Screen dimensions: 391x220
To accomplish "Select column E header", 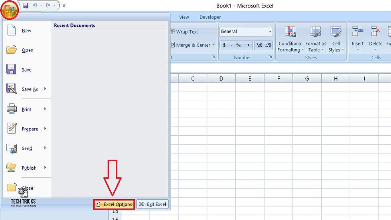I will tap(250, 79).
